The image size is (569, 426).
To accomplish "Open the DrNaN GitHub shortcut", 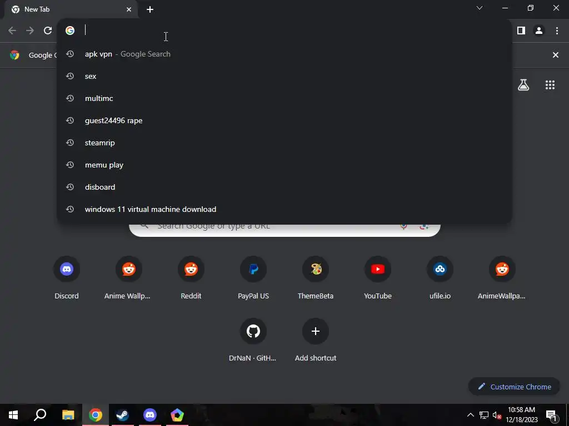I will coord(253,341).
